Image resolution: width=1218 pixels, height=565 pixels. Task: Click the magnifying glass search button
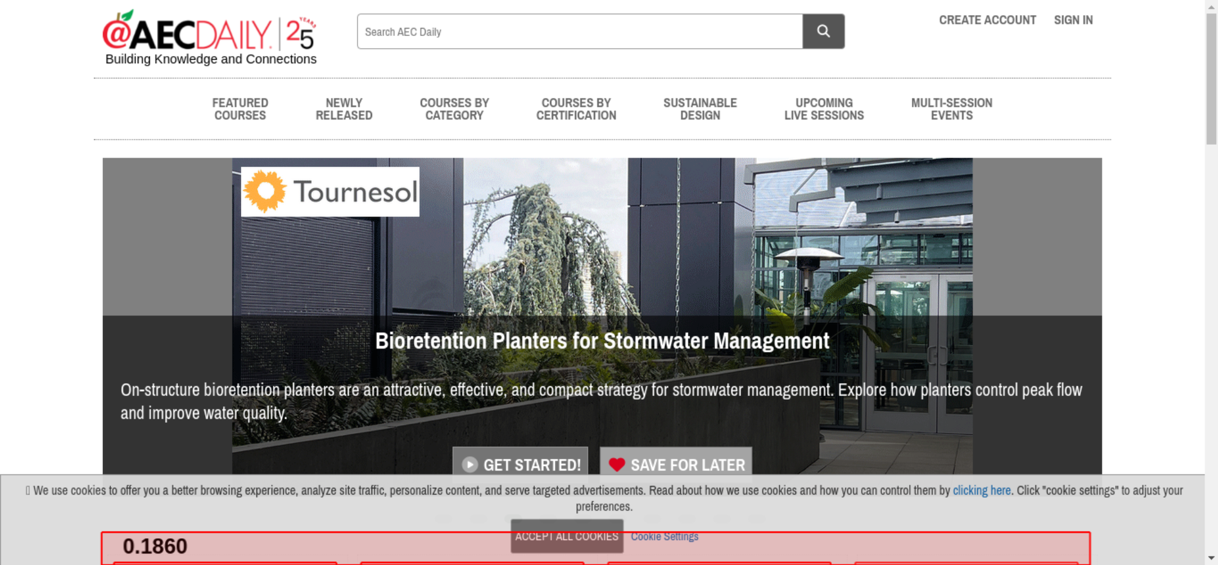(823, 32)
